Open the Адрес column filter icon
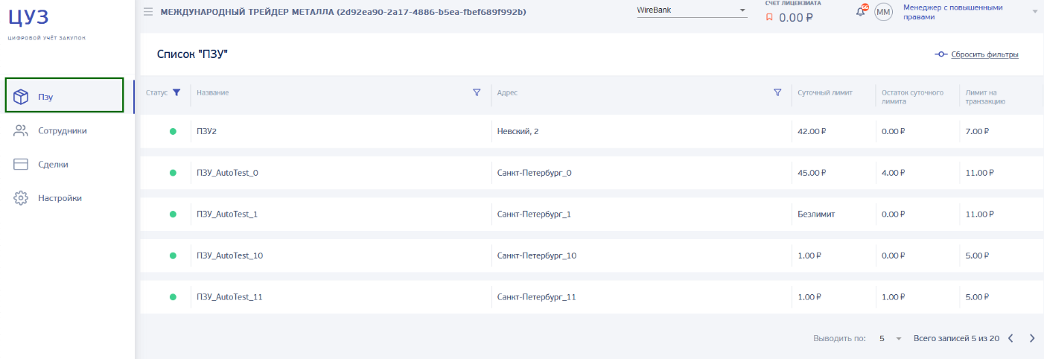Screen dimensions: 1044x359 tap(777, 92)
